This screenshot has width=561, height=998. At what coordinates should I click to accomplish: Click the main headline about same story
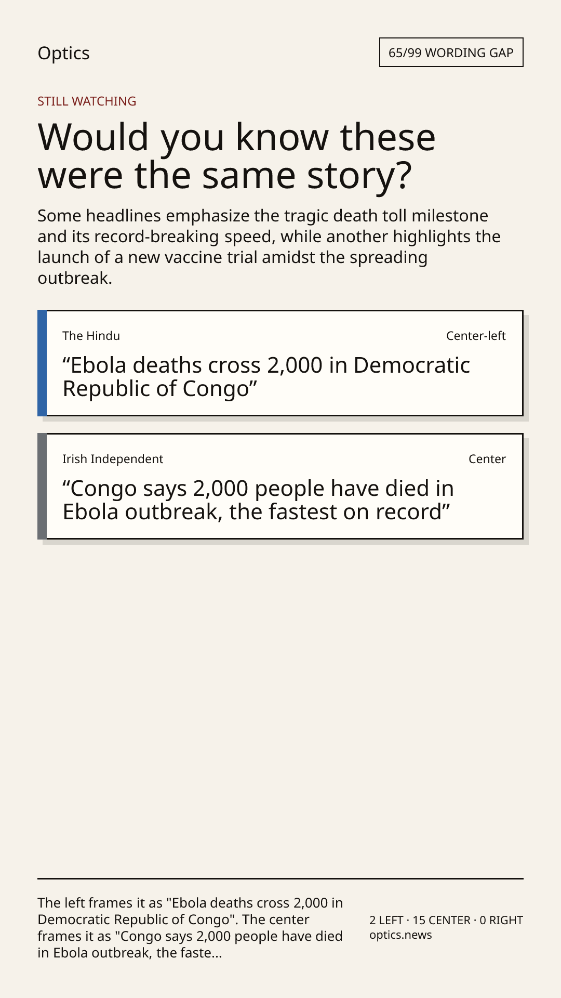coord(236,156)
